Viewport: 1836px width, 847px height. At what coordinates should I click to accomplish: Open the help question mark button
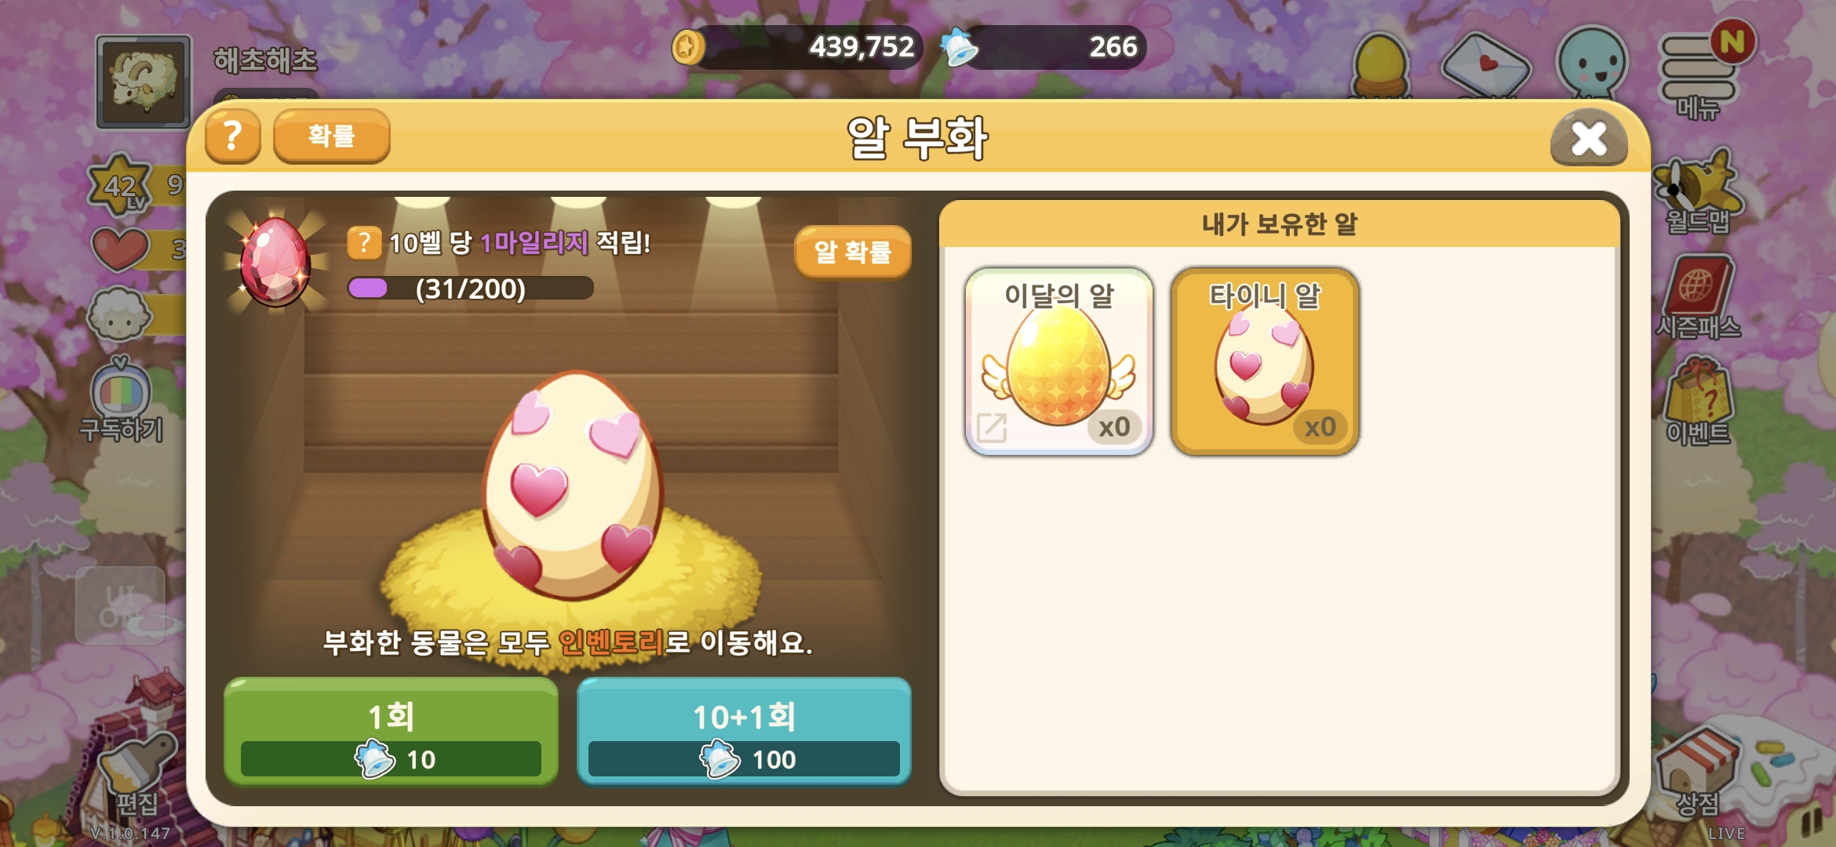click(232, 136)
